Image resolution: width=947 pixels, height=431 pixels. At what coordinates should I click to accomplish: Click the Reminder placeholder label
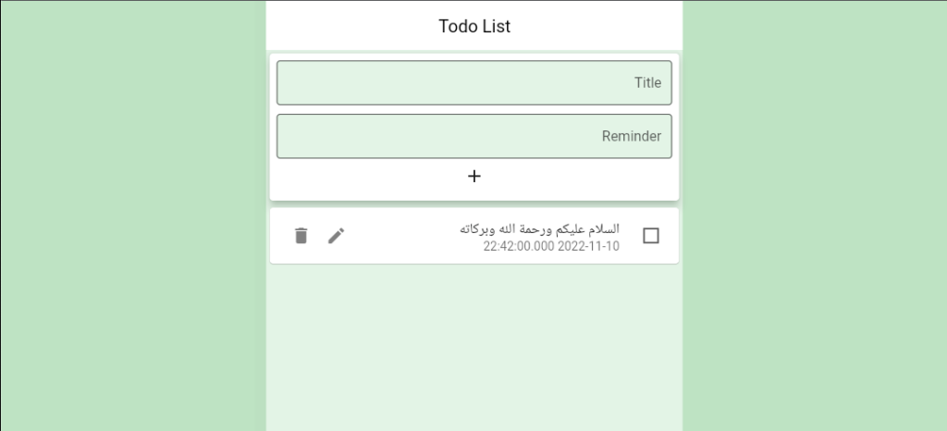pos(631,137)
